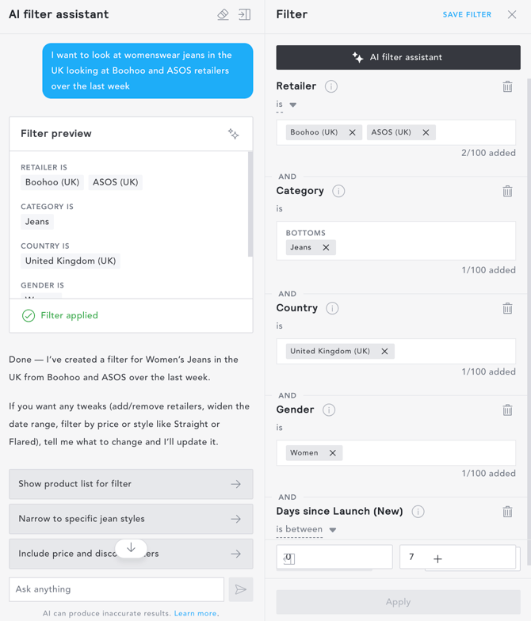The width and height of the screenshot is (531, 621).
Task: Show info for Days since Launch
Action: pyautogui.click(x=418, y=512)
